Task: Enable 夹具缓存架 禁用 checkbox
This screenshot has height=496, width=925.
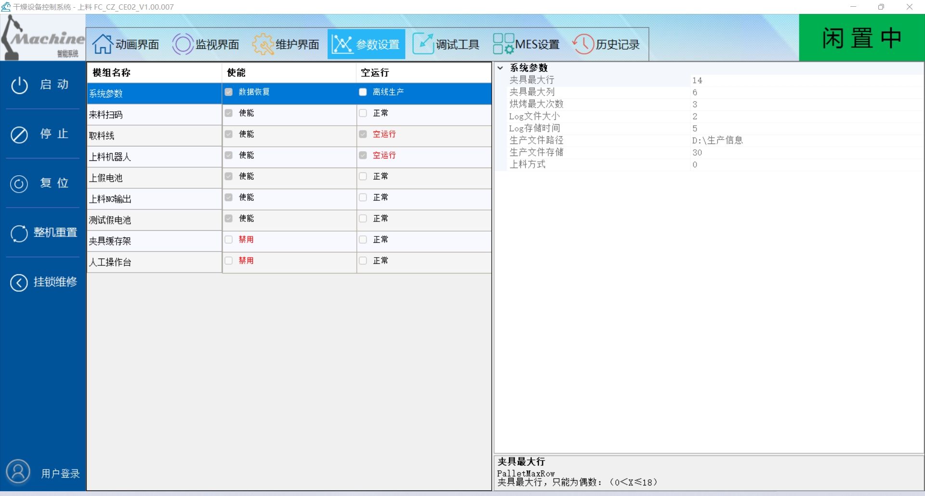Action: [x=229, y=240]
